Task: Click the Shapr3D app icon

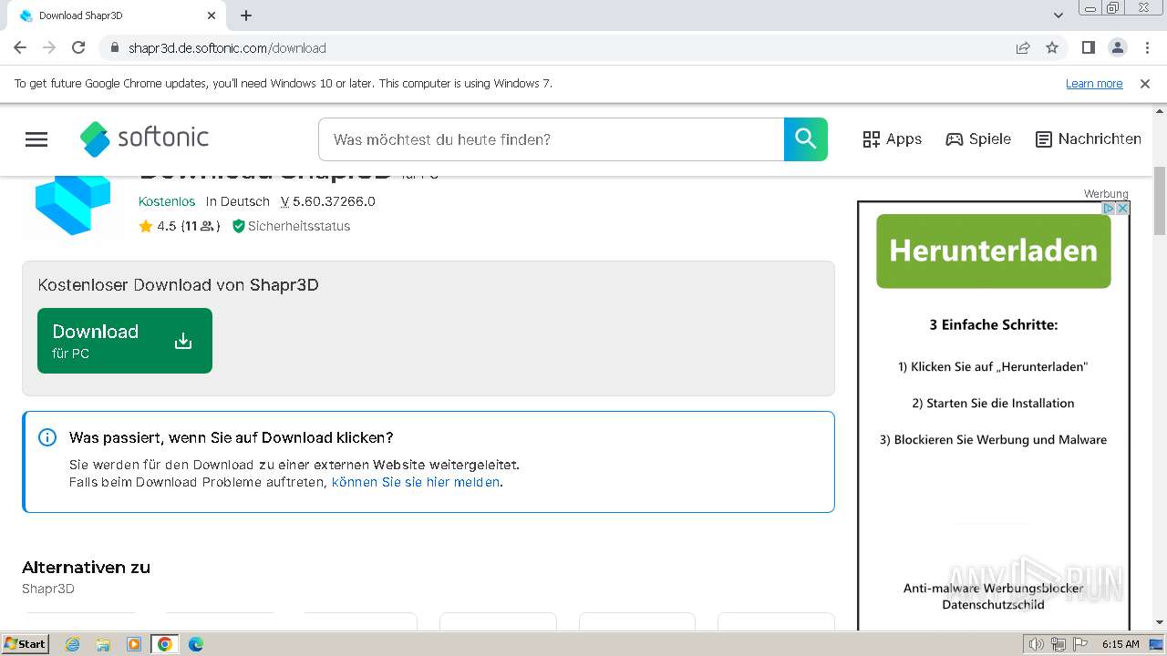Action: click(x=73, y=205)
